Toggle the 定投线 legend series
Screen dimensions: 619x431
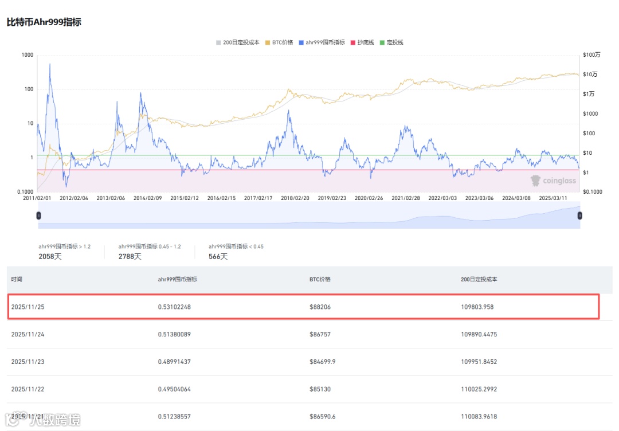click(391, 42)
